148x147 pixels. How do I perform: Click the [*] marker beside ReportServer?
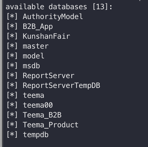click(12, 76)
